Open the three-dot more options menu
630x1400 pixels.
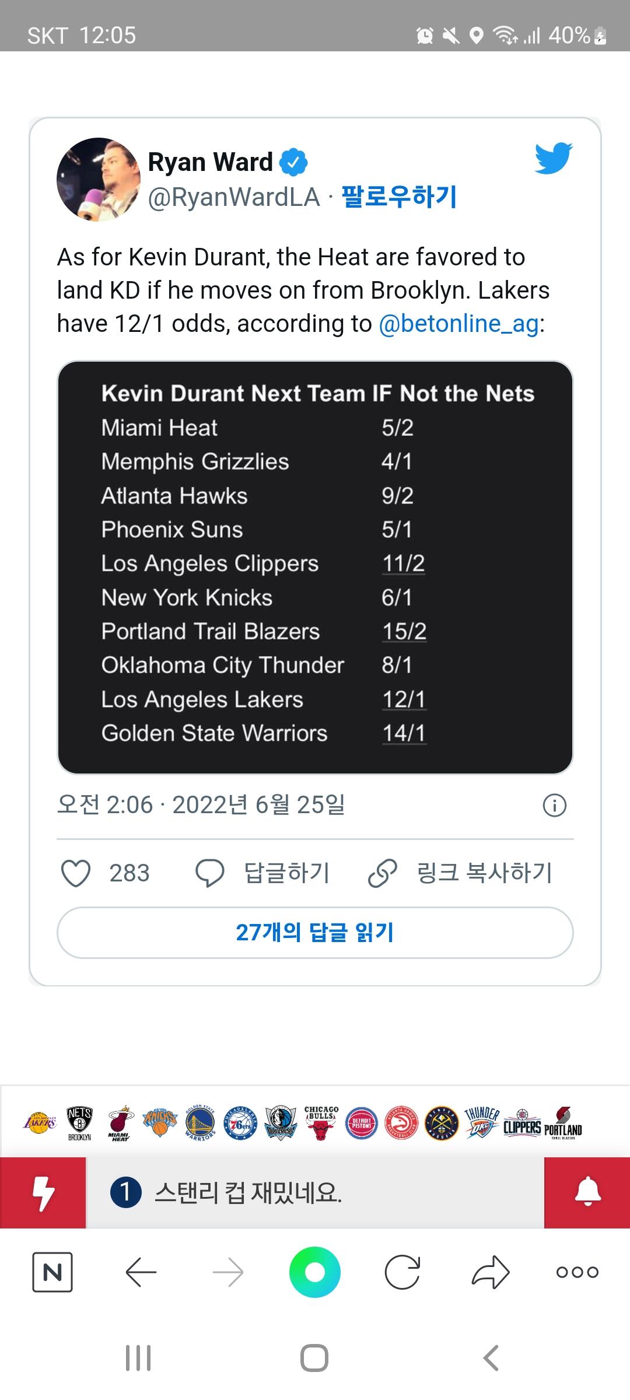coord(577,1272)
